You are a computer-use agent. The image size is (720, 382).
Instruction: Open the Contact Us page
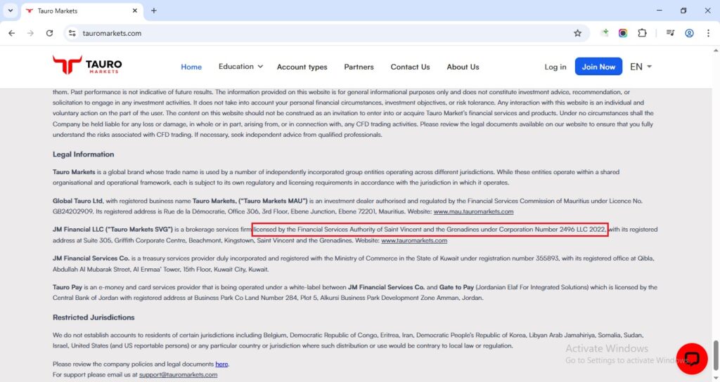point(410,67)
